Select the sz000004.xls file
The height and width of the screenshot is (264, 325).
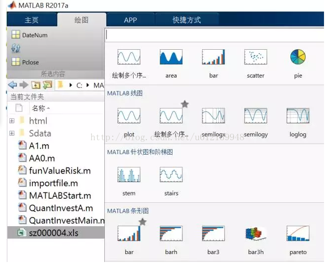[53, 233]
